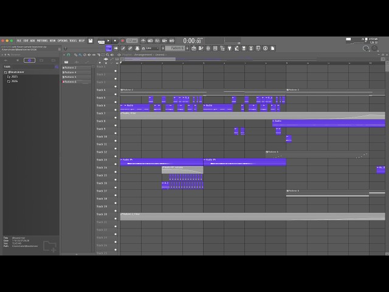389x292 pixels.
Task: Open the TOOLS menu
Action: pyautogui.click(x=73, y=41)
